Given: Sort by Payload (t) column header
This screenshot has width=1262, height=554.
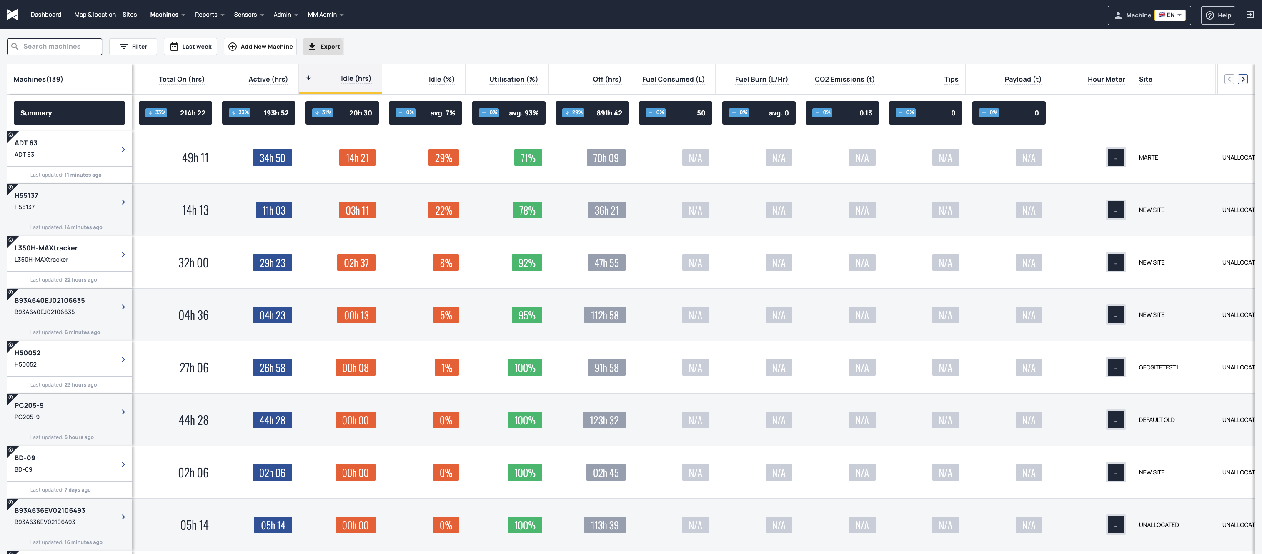Looking at the screenshot, I should [1023, 79].
